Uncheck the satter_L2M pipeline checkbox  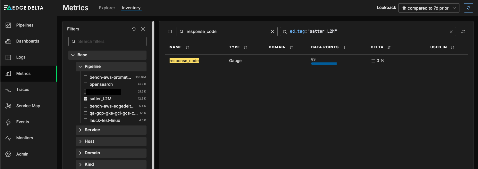coord(85,99)
